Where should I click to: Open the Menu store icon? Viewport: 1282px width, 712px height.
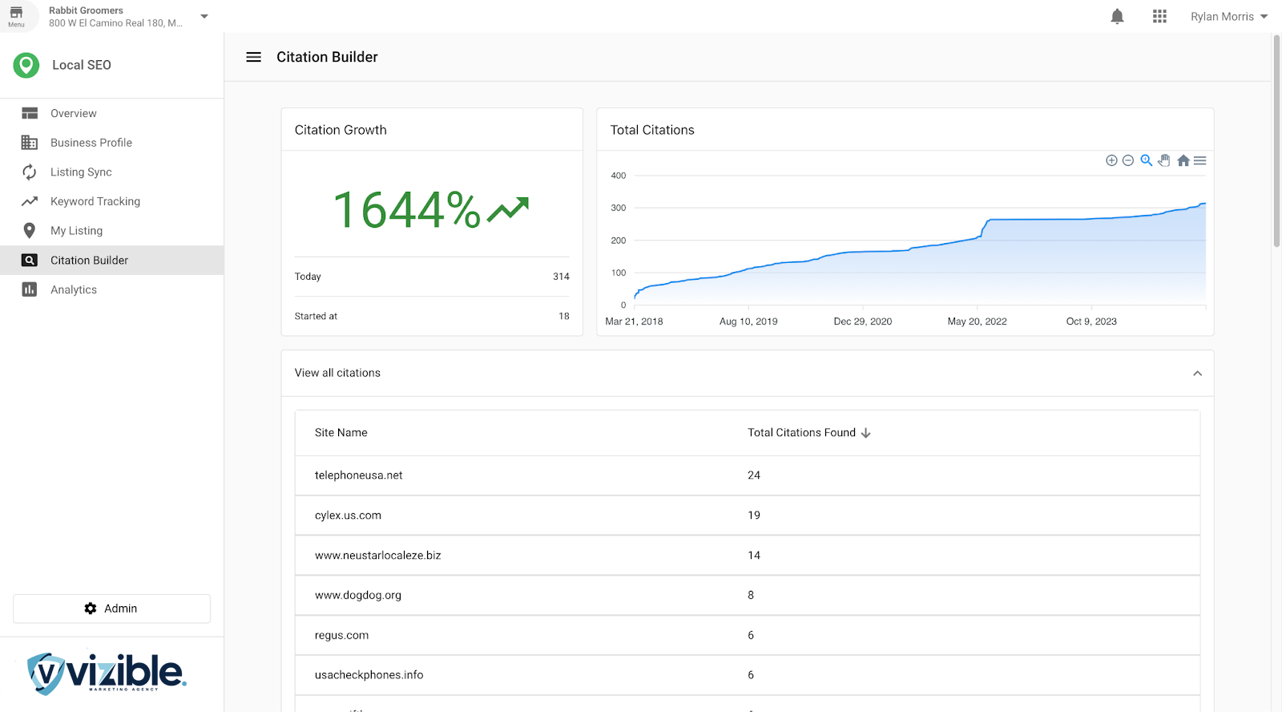16,16
